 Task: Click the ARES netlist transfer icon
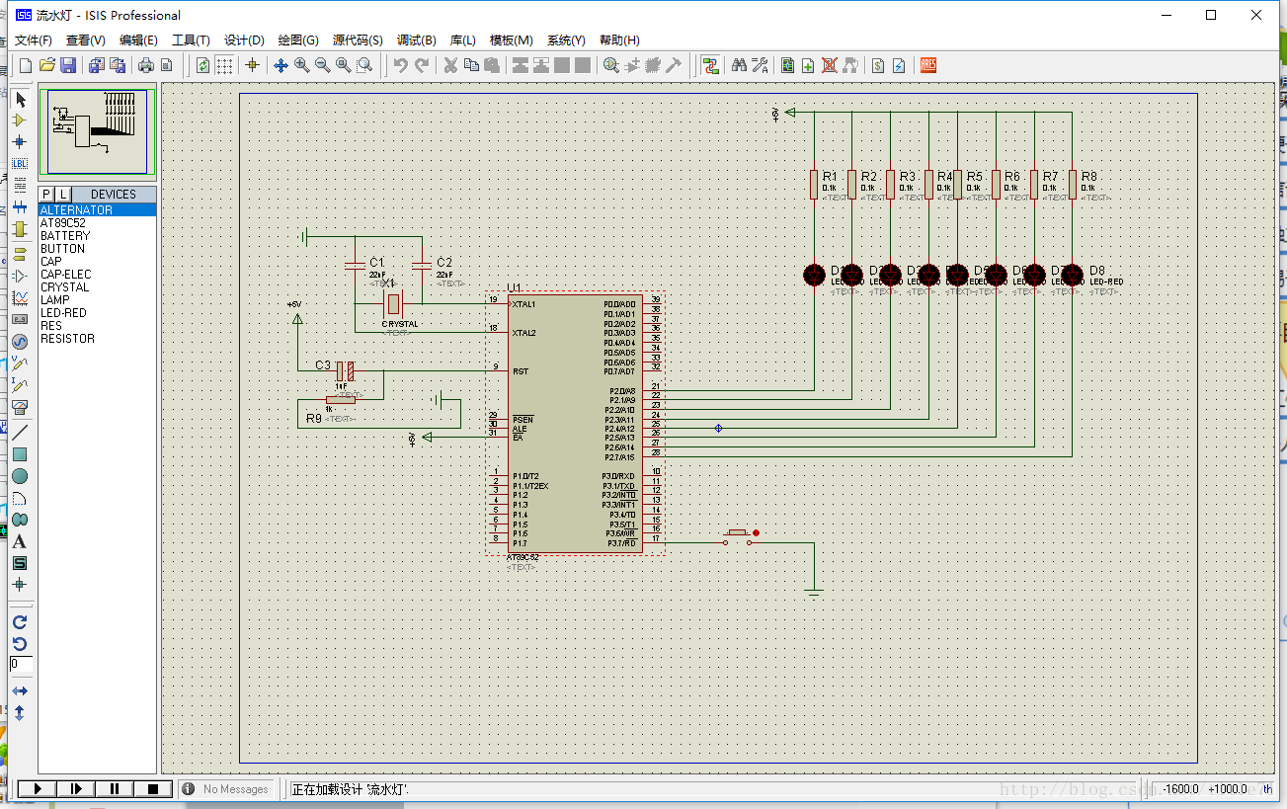tap(928, 65)
